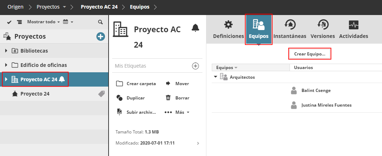Click the search magnifier in project sidebar
This screenshot has height=156, width=382.
click(x=101, y=22)
